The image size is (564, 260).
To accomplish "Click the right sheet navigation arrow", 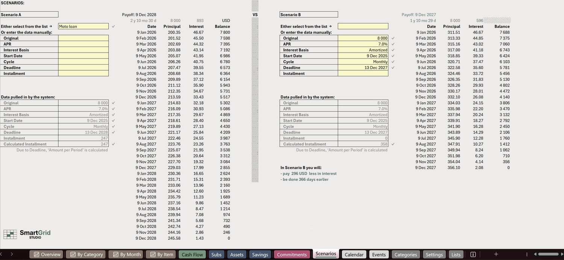I will (x=11, y=254).
